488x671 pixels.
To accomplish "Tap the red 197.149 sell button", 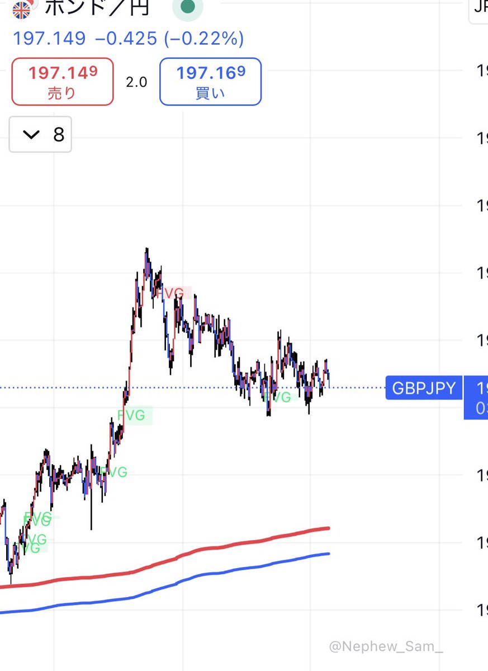I will 63,81.
